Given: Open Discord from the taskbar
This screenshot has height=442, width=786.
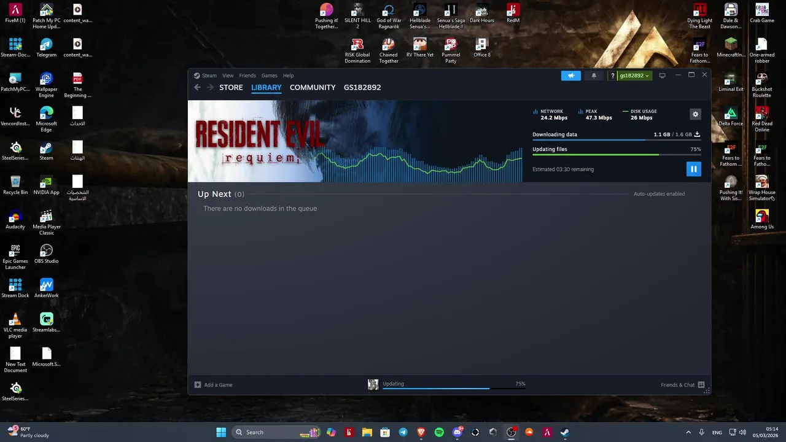Looking at the screenshot, I should [457, 432].
